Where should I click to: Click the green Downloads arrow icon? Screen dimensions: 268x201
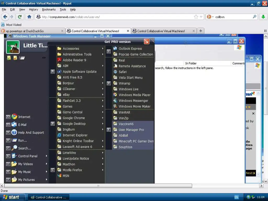pos(263,17)
